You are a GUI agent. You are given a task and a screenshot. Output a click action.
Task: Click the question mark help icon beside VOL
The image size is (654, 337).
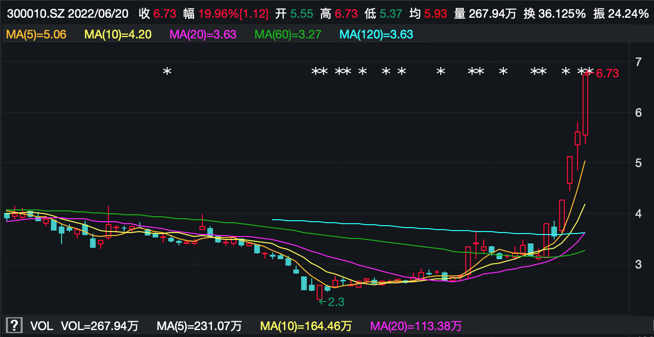(14, 326)
